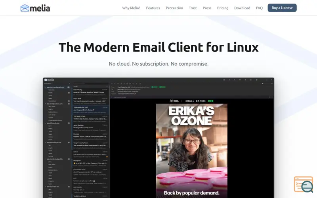Viewport: 317px width, 198px height.
Task: Collapse the alex.chen@outlook.com account tree
Action: pyautogui.click(x=46, y=104)
